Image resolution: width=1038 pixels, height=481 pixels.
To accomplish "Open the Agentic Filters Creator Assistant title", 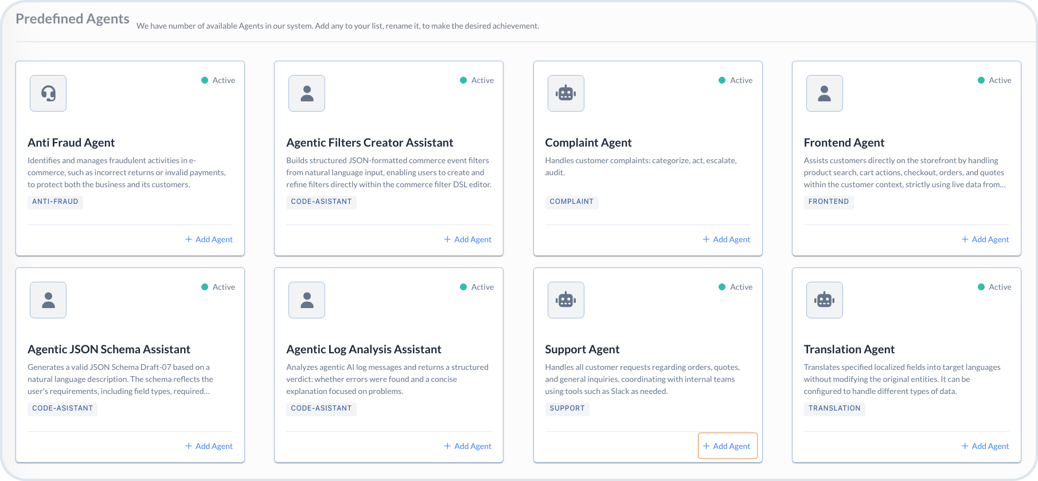I will 370,143.
